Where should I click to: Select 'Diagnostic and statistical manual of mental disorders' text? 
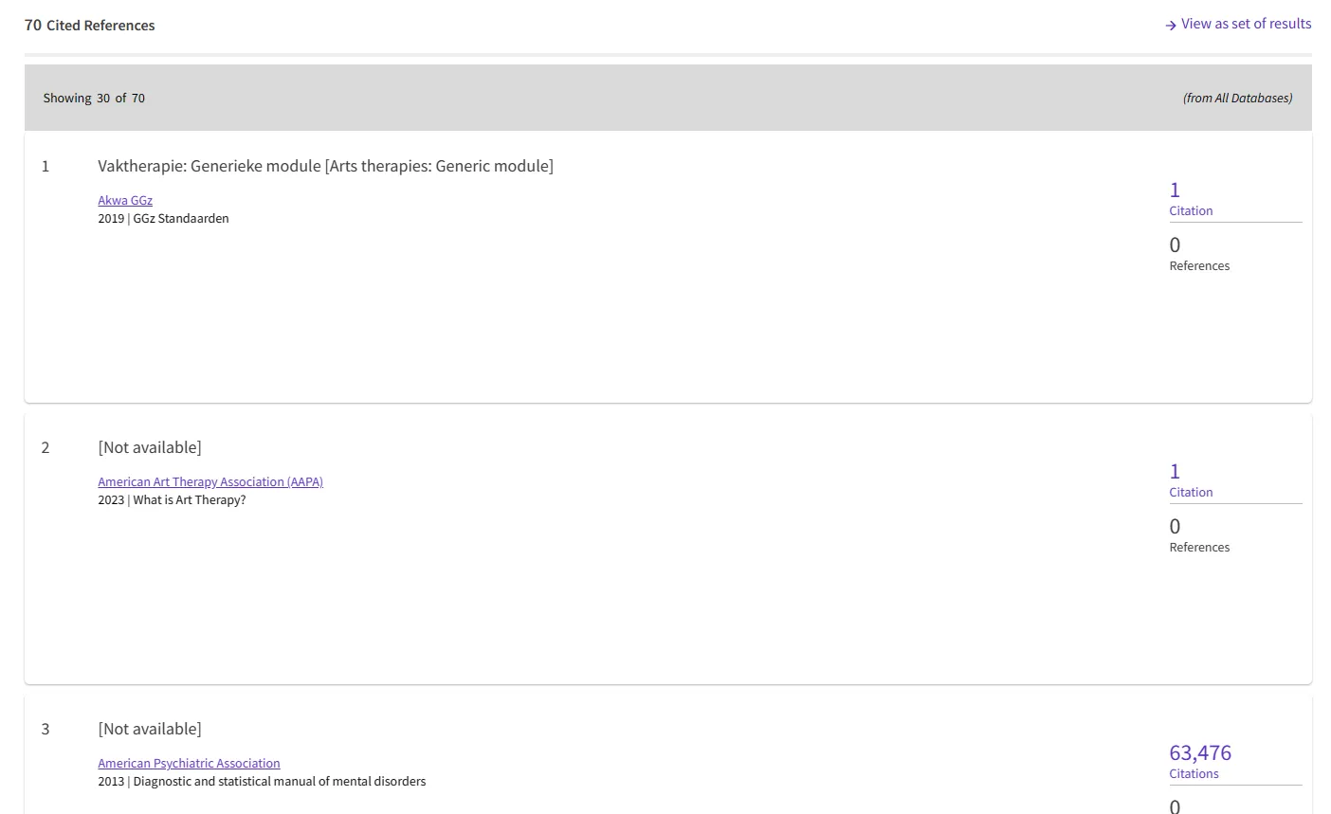tap(280, 781)
